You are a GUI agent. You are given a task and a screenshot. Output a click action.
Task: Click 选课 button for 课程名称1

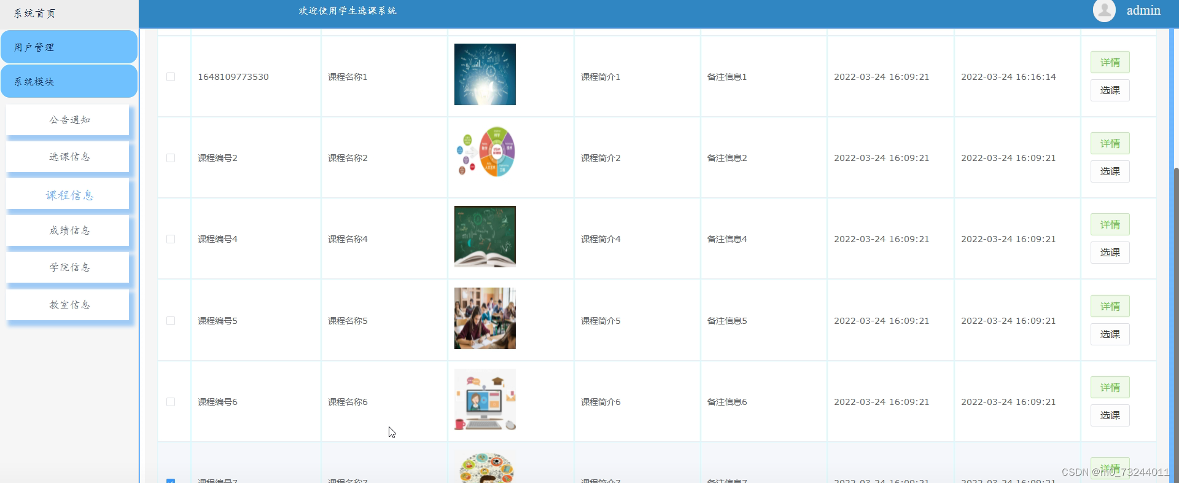pos(1110,90)
